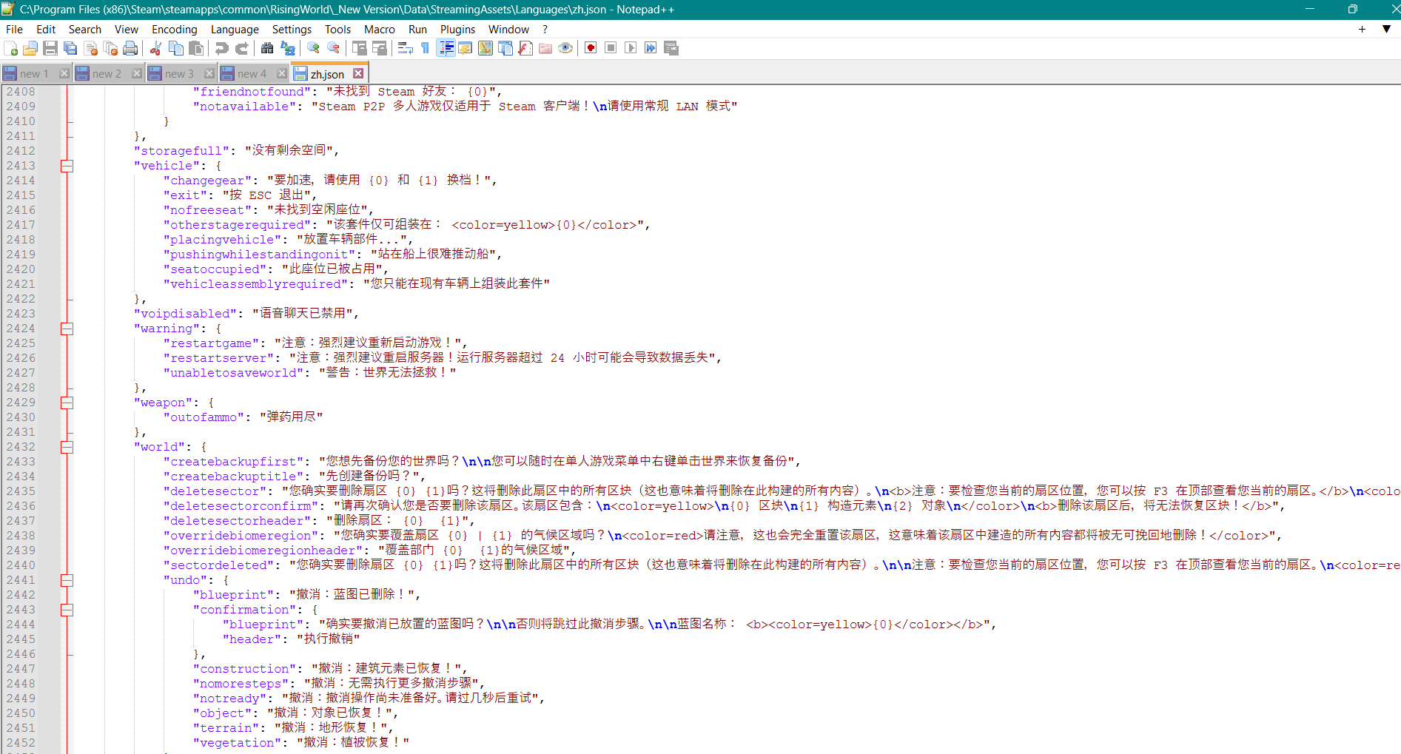Click the Zoom In magnifier icon
The height and width of the screenshot is (754, 1401).
click(x=314, y=48)
